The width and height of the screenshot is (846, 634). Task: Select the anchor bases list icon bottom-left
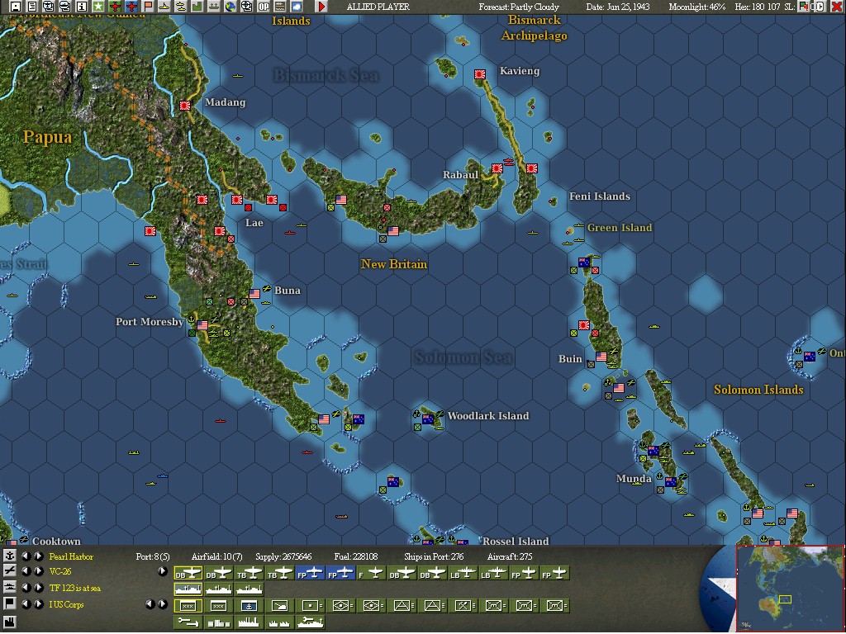point(10,556)
